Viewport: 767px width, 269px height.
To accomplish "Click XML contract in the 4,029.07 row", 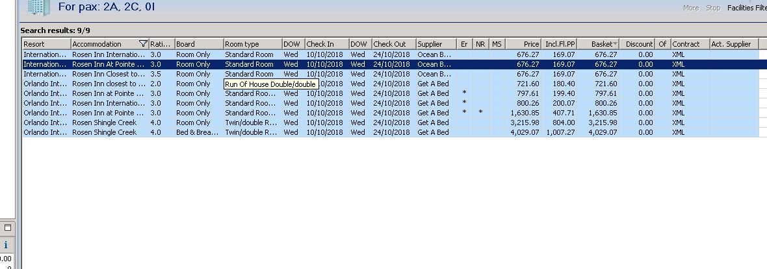I will [679, 132].
